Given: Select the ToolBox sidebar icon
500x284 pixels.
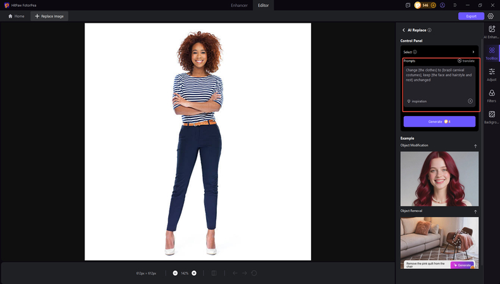Looking at the screenshot, I should (x=492, y=53).
